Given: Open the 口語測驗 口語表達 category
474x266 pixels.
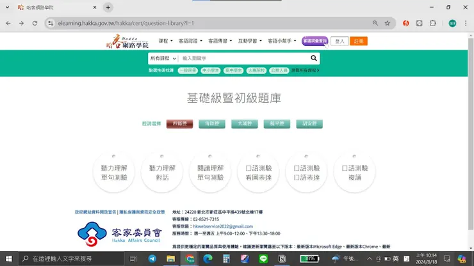Looking at the screenshot, I should (x=306, y=173).
